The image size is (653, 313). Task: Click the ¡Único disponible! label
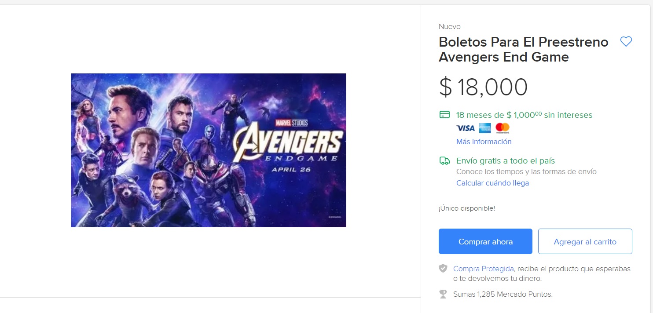click(x=466, y=208)
